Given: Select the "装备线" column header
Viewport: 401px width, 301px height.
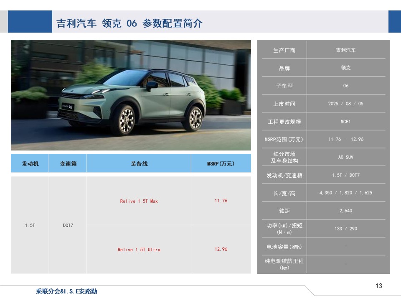Looking at the screenshot, I should (x=139, y=163).
